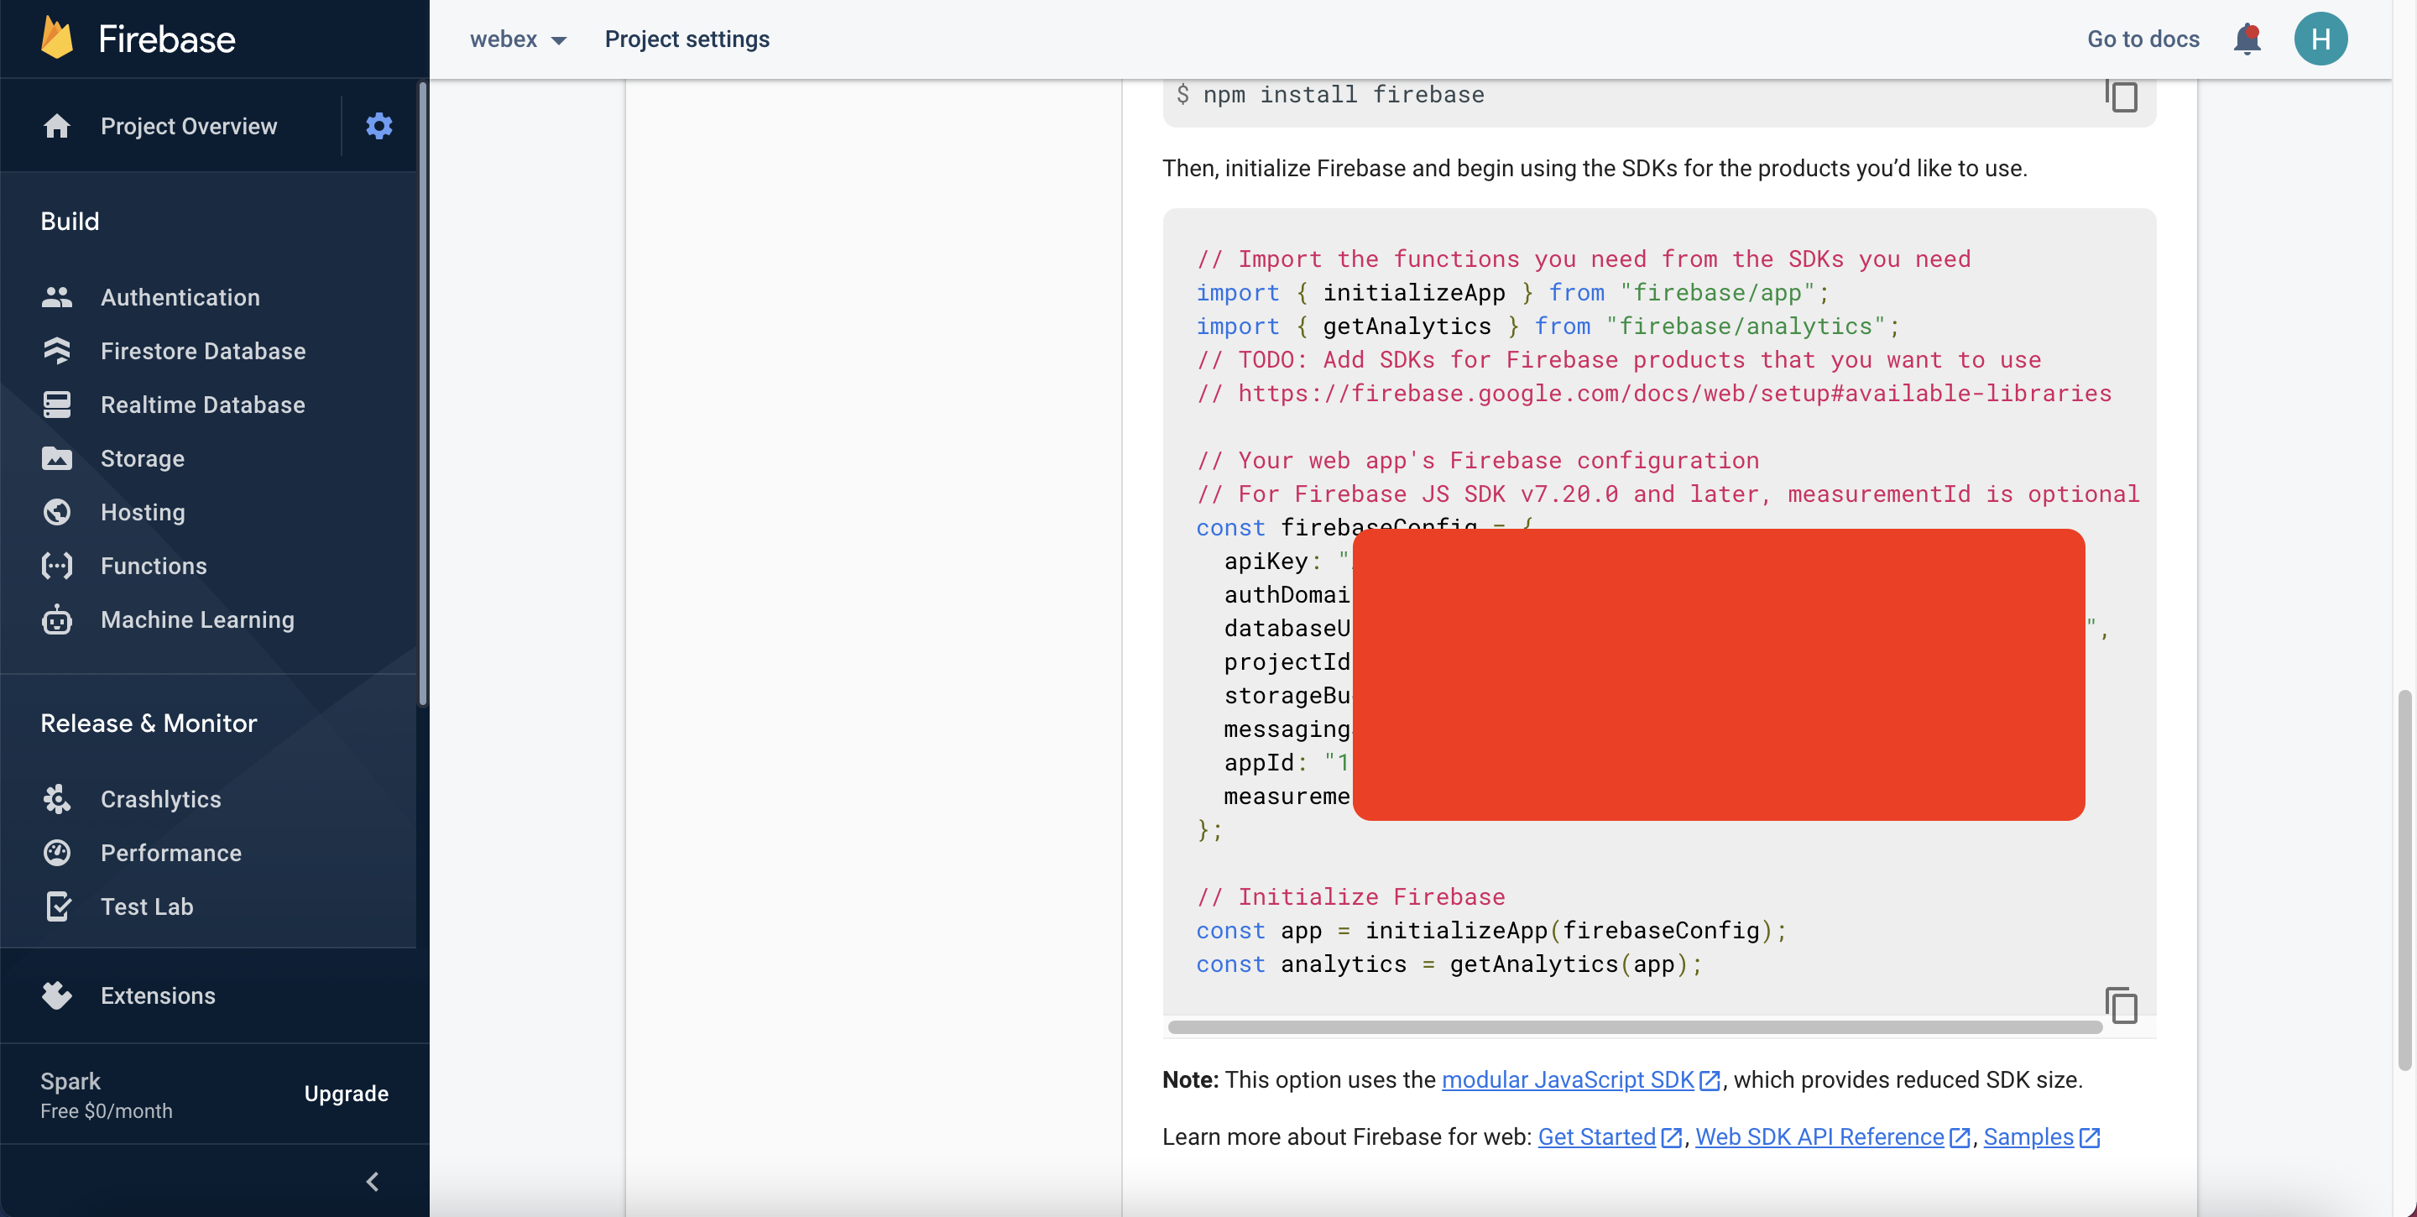
Task: Open Machine Learning section
Action: coord(197,620)
